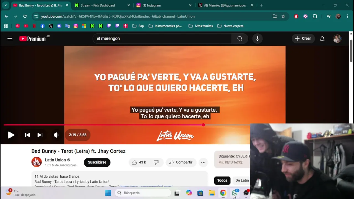Expand the Siguiente playlist panel
Image resolution: width=354 pixels, height=199 pixels.
[x=232, y=159]
